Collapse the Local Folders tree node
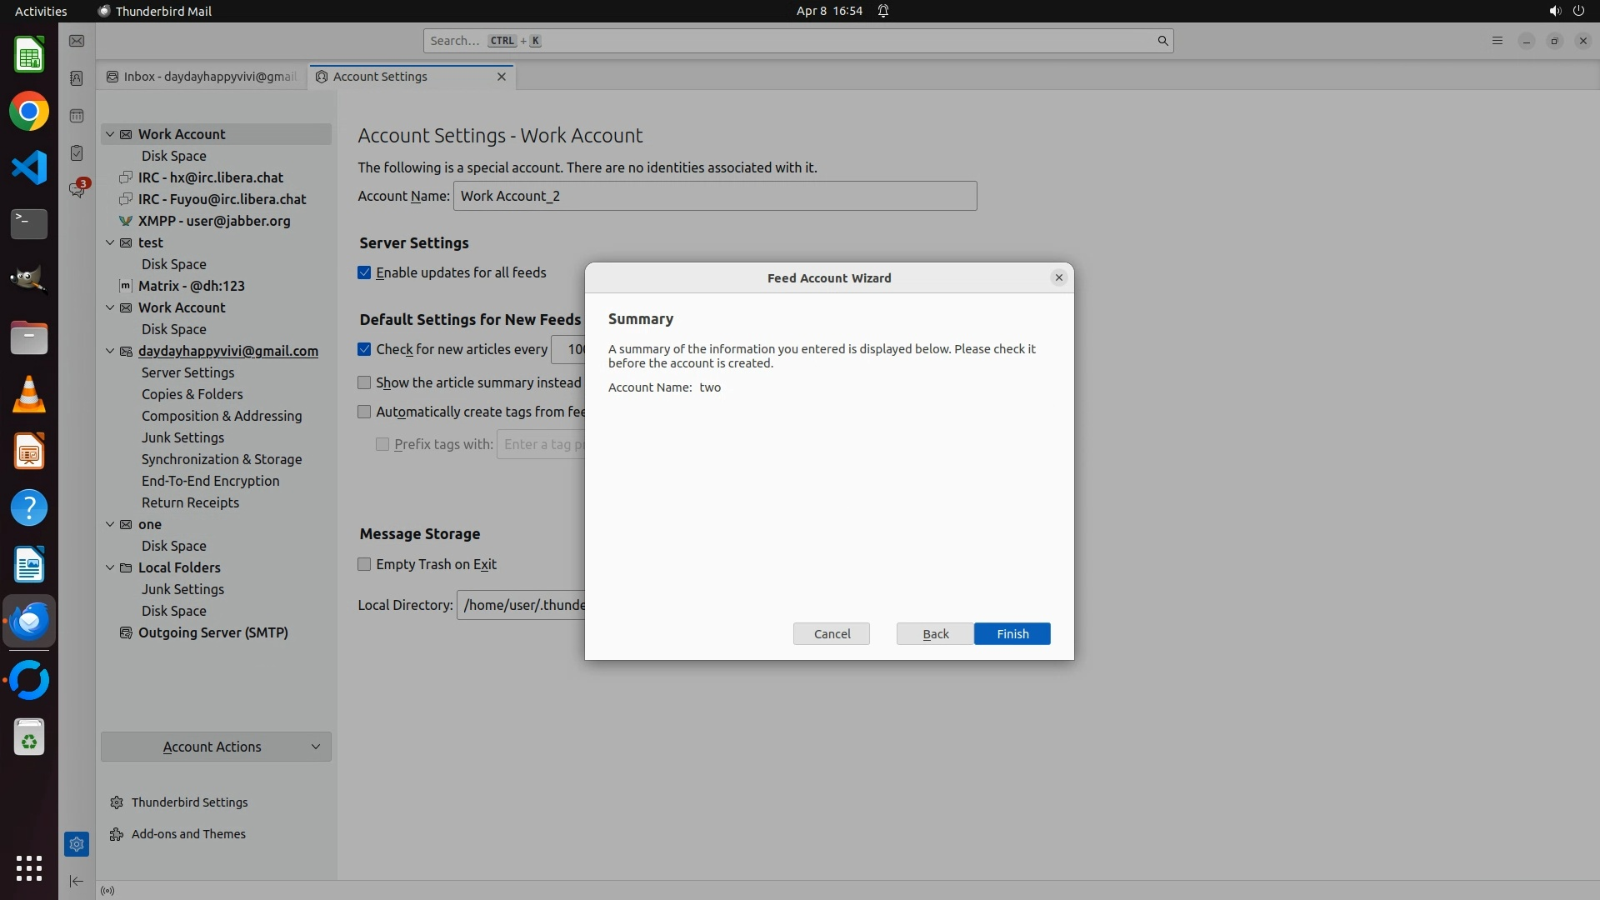The width and height of the screenshot is (1600, 900). click(x=110, y=567)
